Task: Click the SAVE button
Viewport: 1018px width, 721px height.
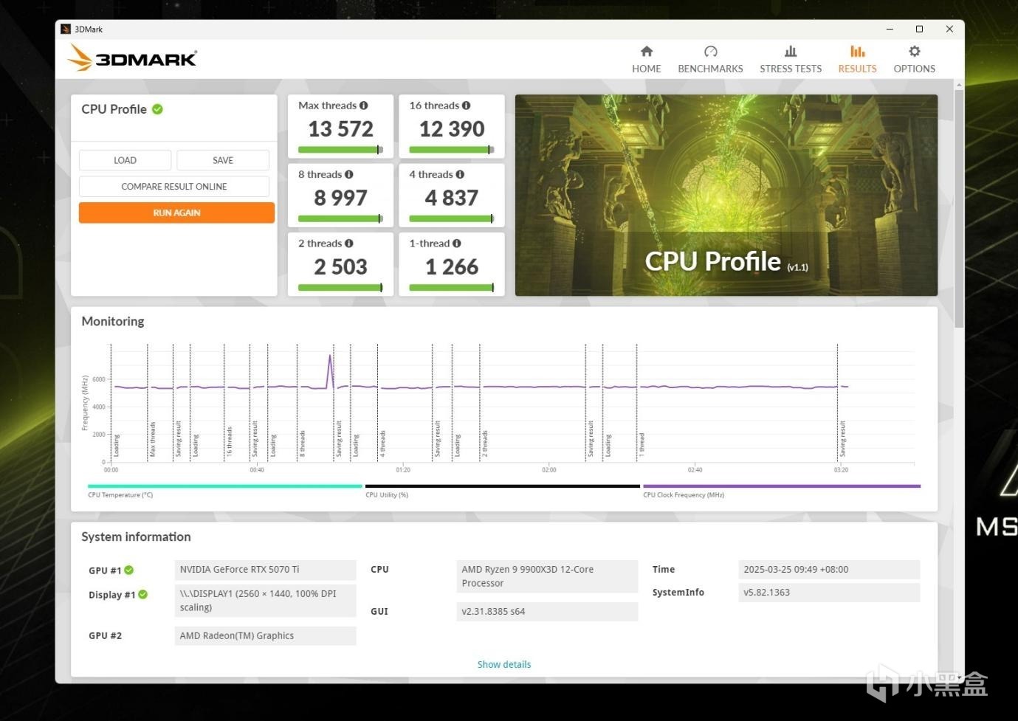Action: (223, 160)
